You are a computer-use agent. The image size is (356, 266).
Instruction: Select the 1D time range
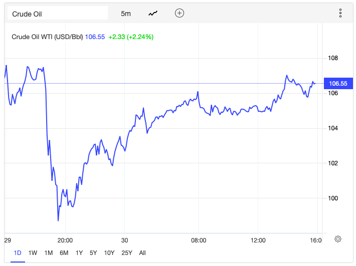coord(18,253)
